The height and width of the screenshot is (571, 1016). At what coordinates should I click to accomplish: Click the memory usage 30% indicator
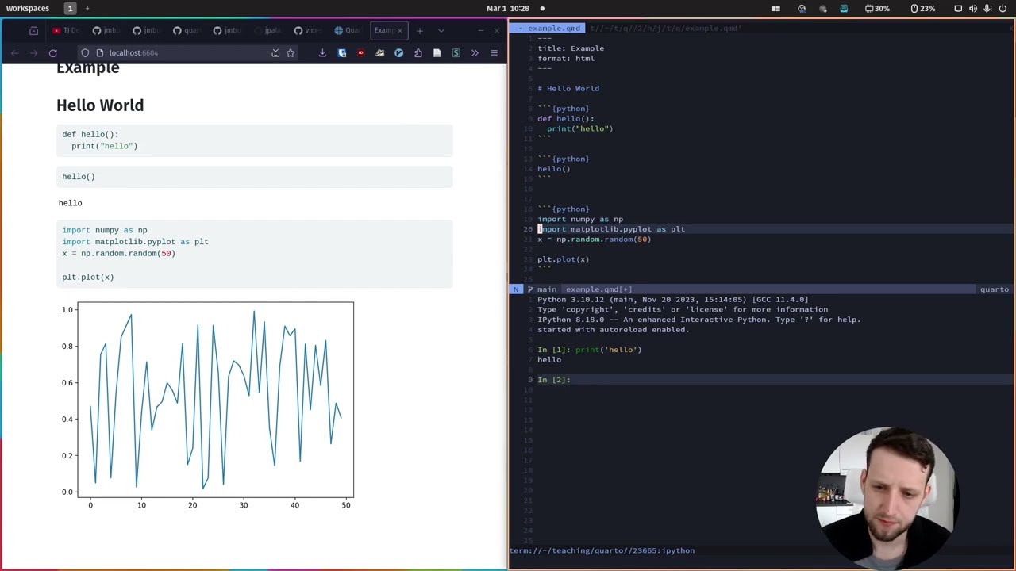[x=877, y=8]
